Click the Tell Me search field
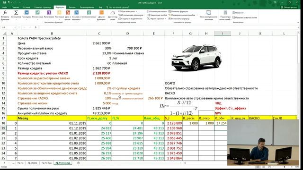Image resolution: width=303 pixels, height=170 pixels. tap(118, 8)
